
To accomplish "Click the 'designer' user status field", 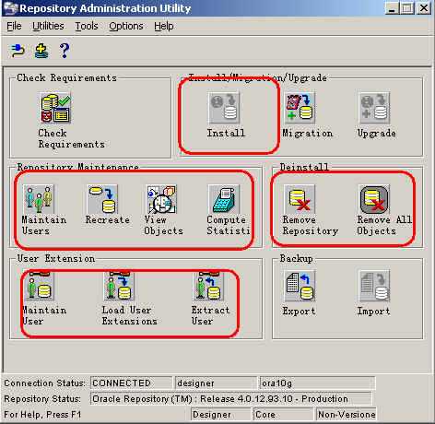I will pos(216,383).
